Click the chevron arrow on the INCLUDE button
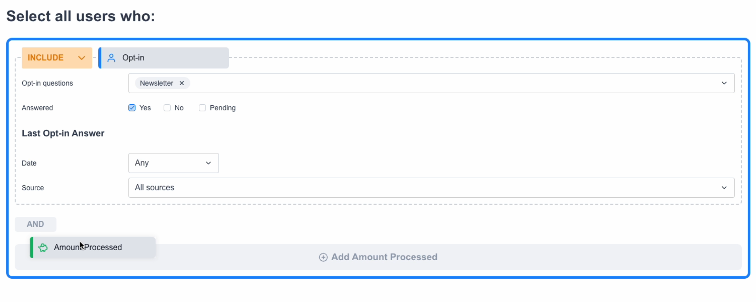 click(x=81, y=58)
